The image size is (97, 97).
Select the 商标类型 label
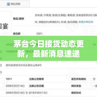(76, 86)
